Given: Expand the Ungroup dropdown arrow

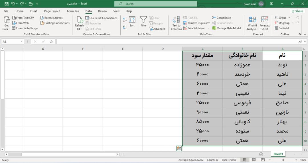Looking at the screenshot, I should [x=293, y=23].
